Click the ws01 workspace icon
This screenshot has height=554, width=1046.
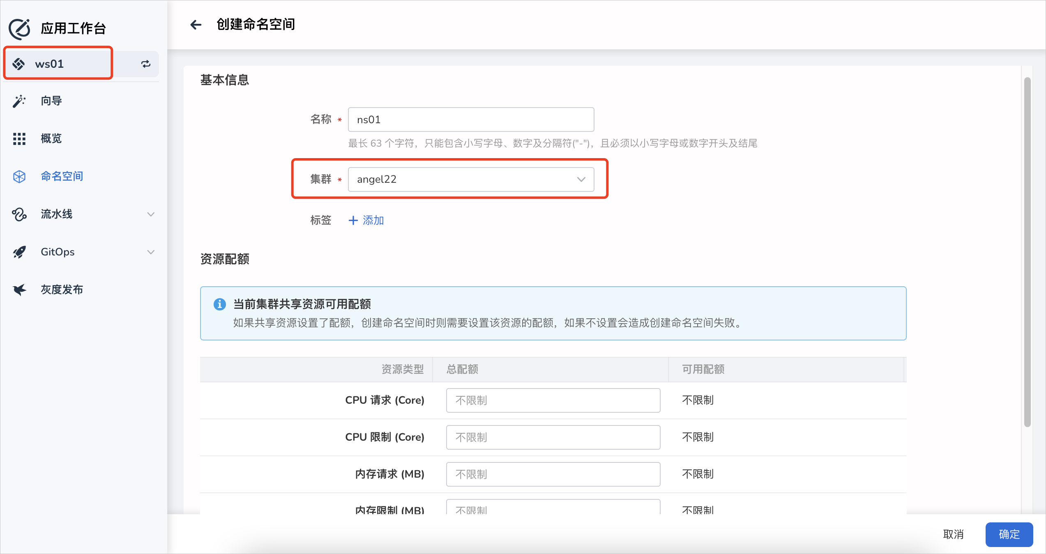18,64
